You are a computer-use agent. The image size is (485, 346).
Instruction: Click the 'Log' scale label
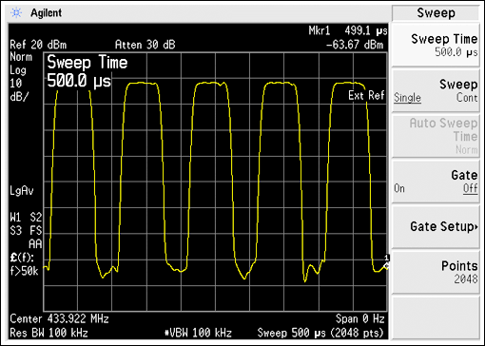(18, 70)
